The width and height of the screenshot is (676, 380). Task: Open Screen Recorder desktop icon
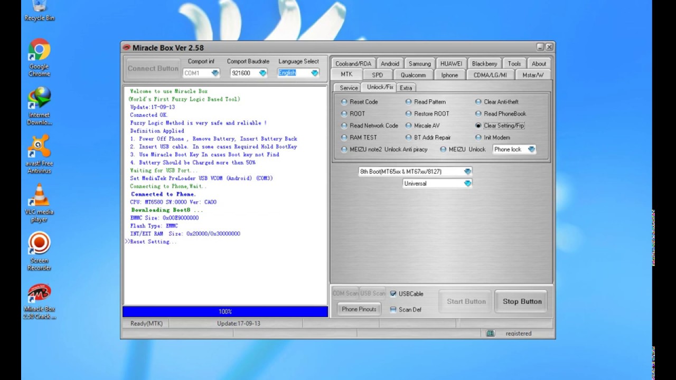pyautogui.click(x=39, y=251)
